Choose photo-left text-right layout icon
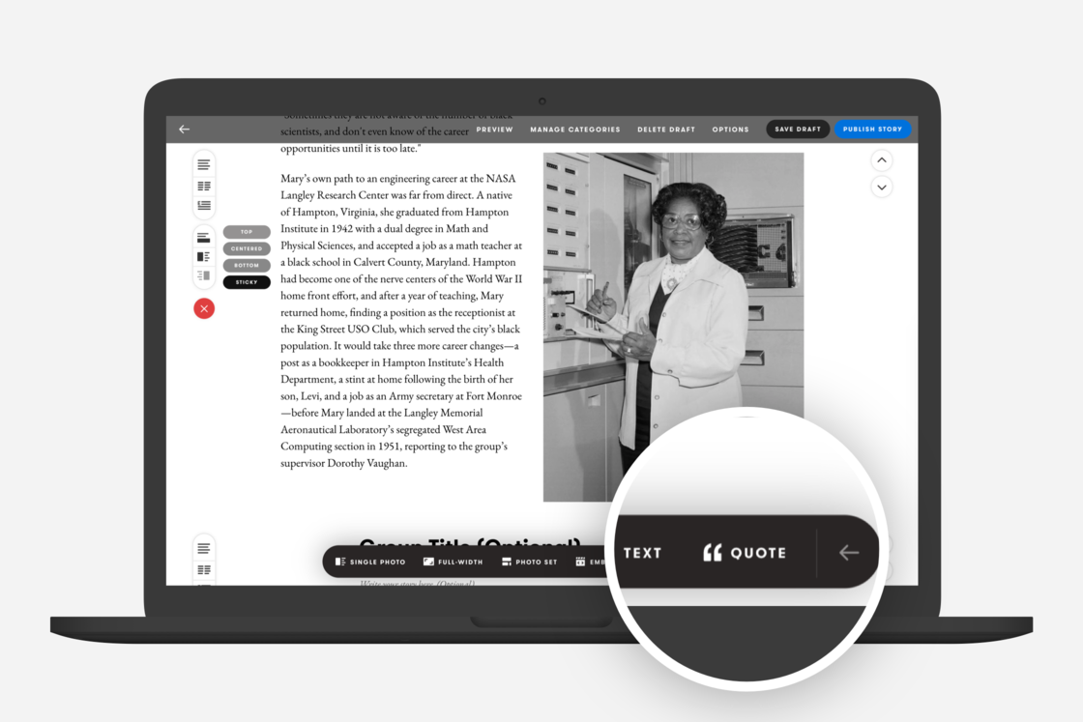Screen dimensions: 1083x722 203,257
